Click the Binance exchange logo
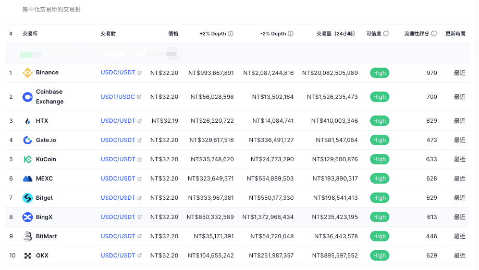This screenshot has width=479, height=270. (28, 73)
